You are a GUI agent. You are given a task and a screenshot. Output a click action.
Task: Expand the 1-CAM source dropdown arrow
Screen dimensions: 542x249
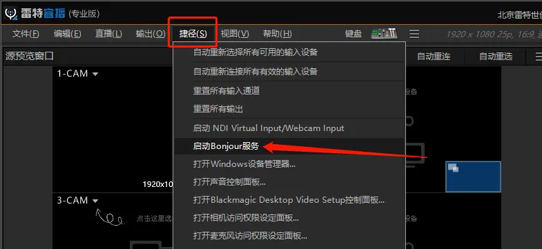(x=95, y=74)
